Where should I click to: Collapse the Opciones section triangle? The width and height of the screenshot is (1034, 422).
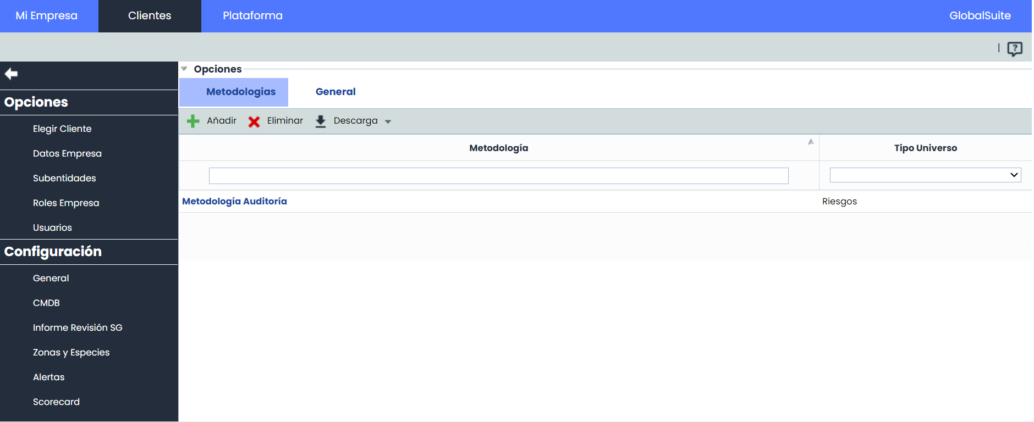point(184,69)
